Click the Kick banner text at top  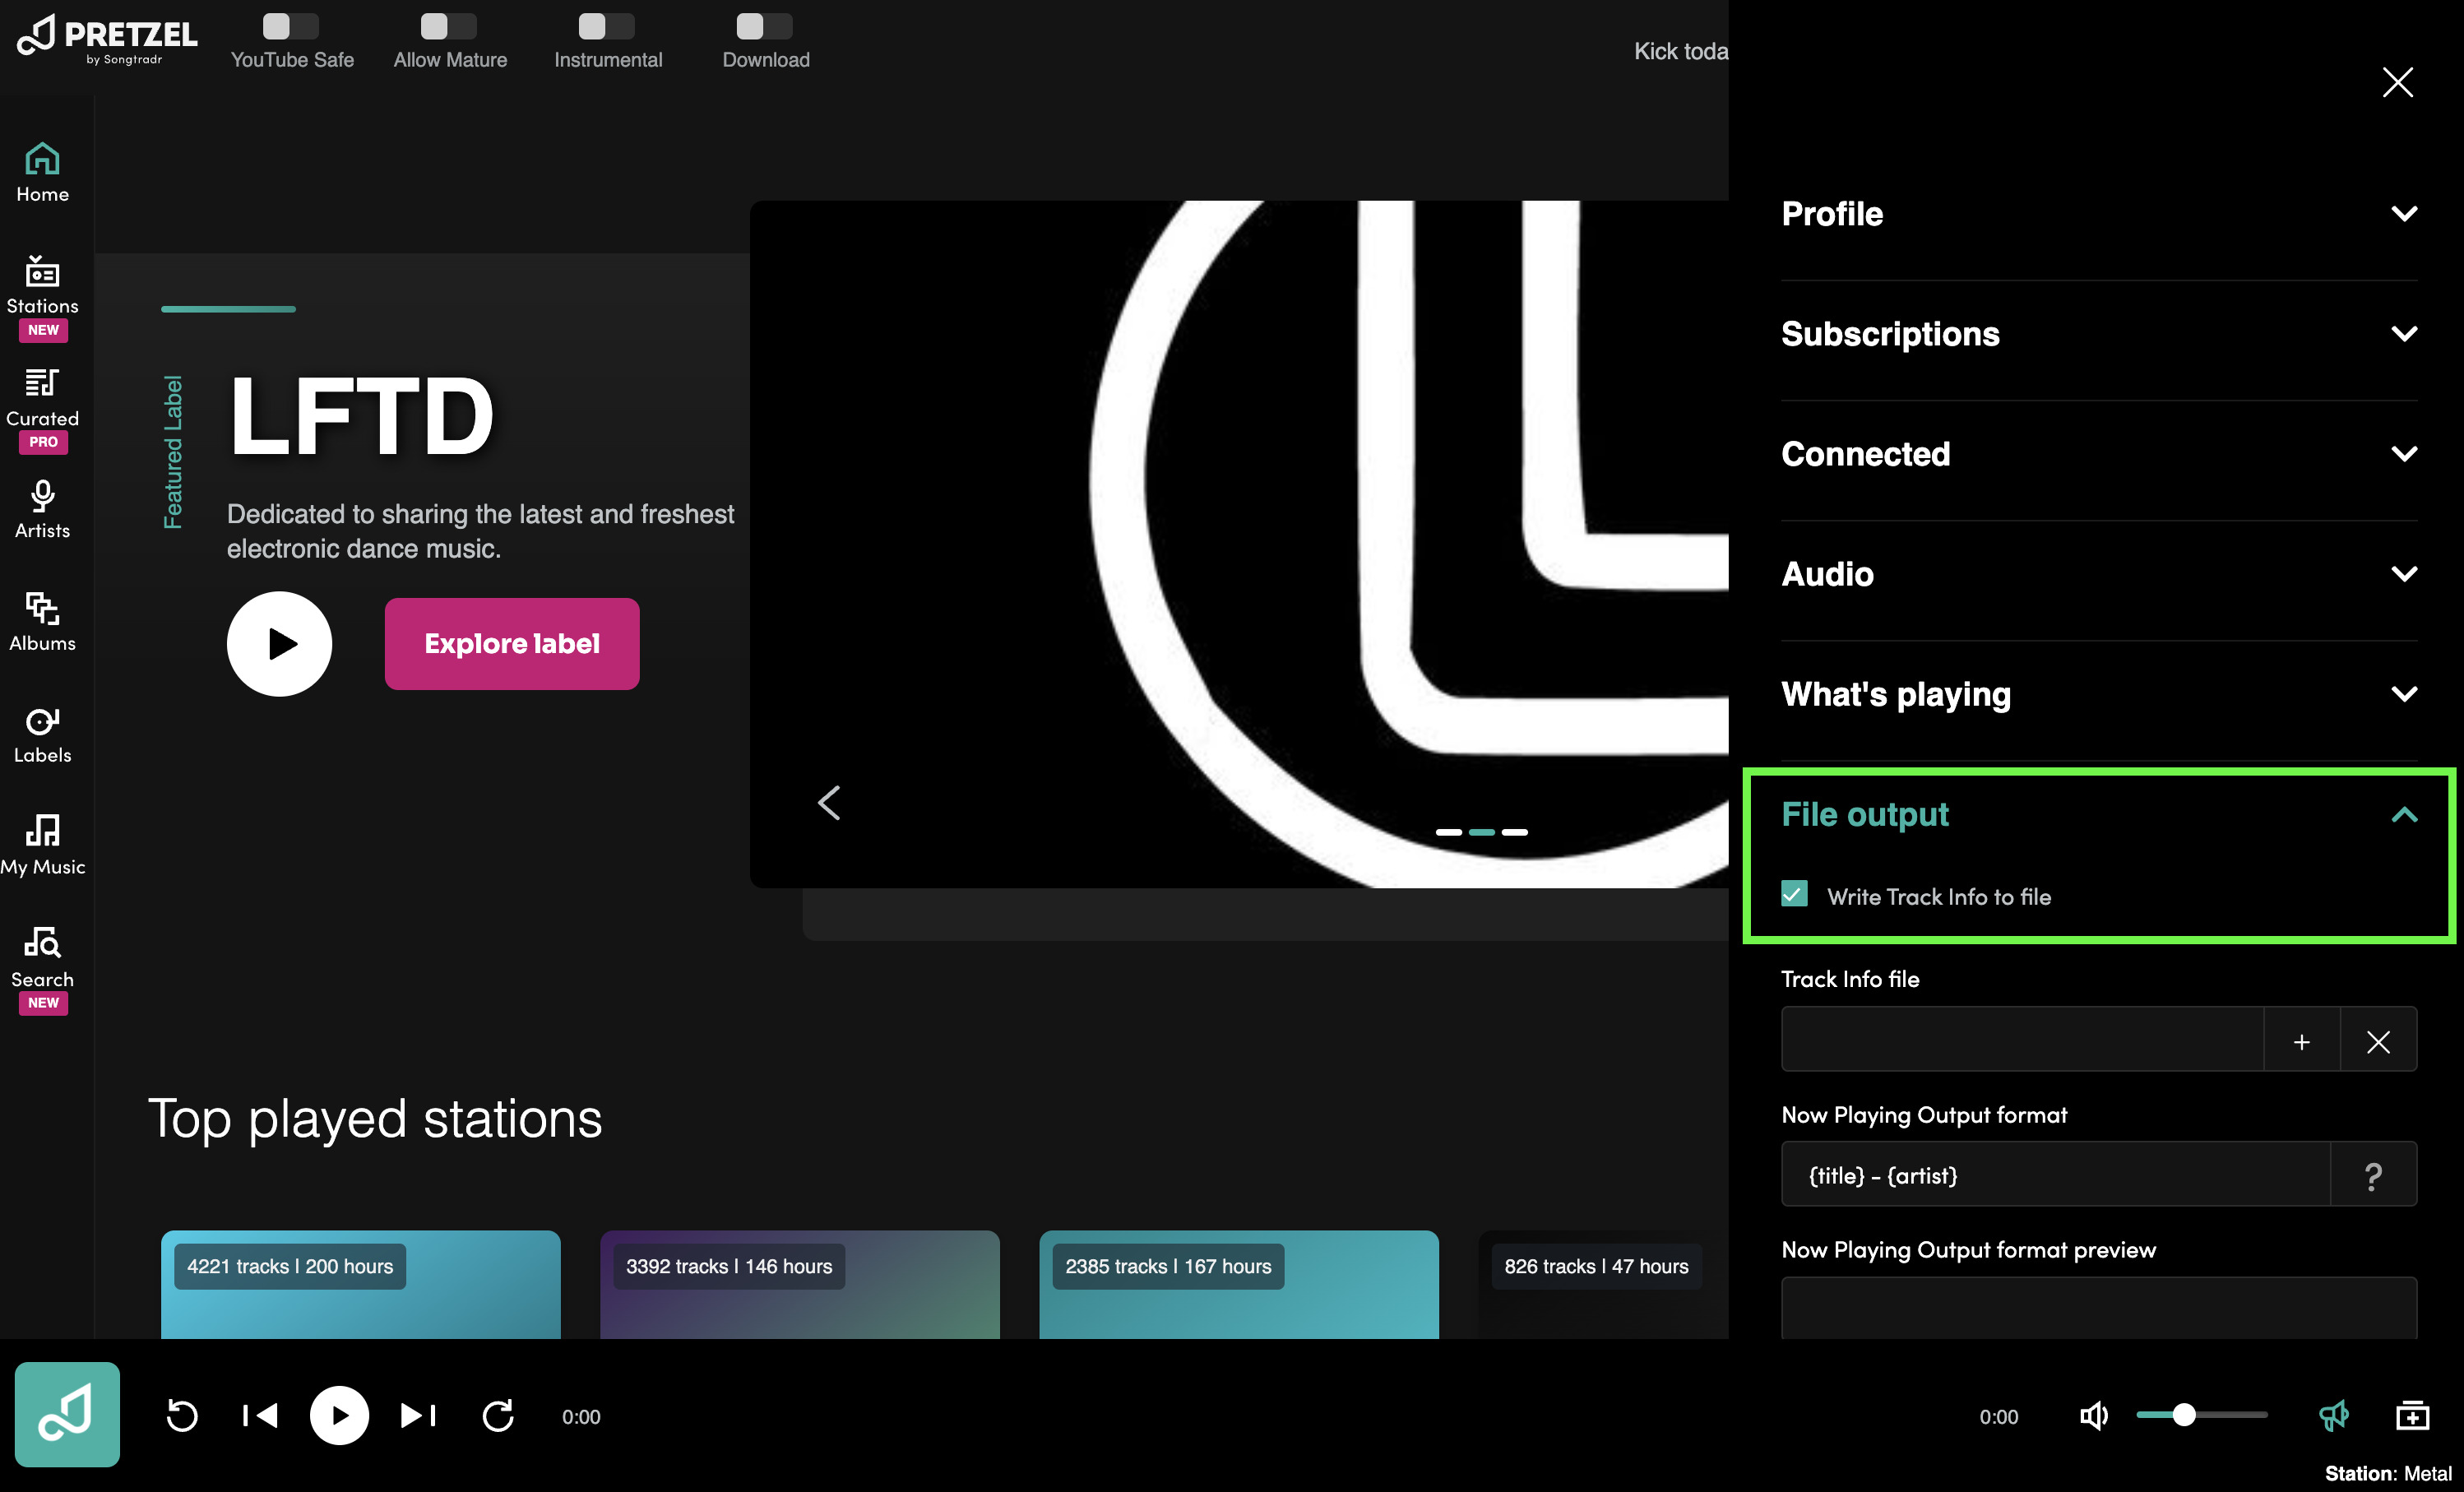point(1680,52)
